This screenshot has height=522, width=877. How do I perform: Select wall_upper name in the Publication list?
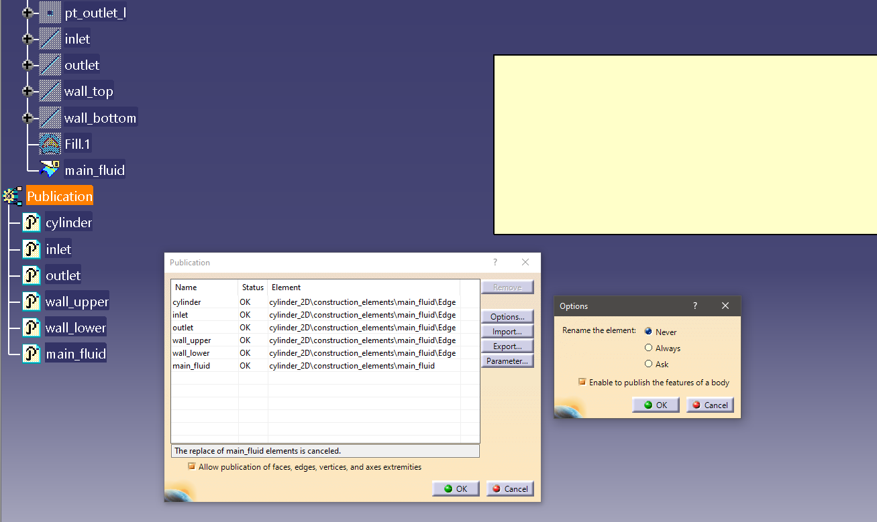(x=191, y=340)
